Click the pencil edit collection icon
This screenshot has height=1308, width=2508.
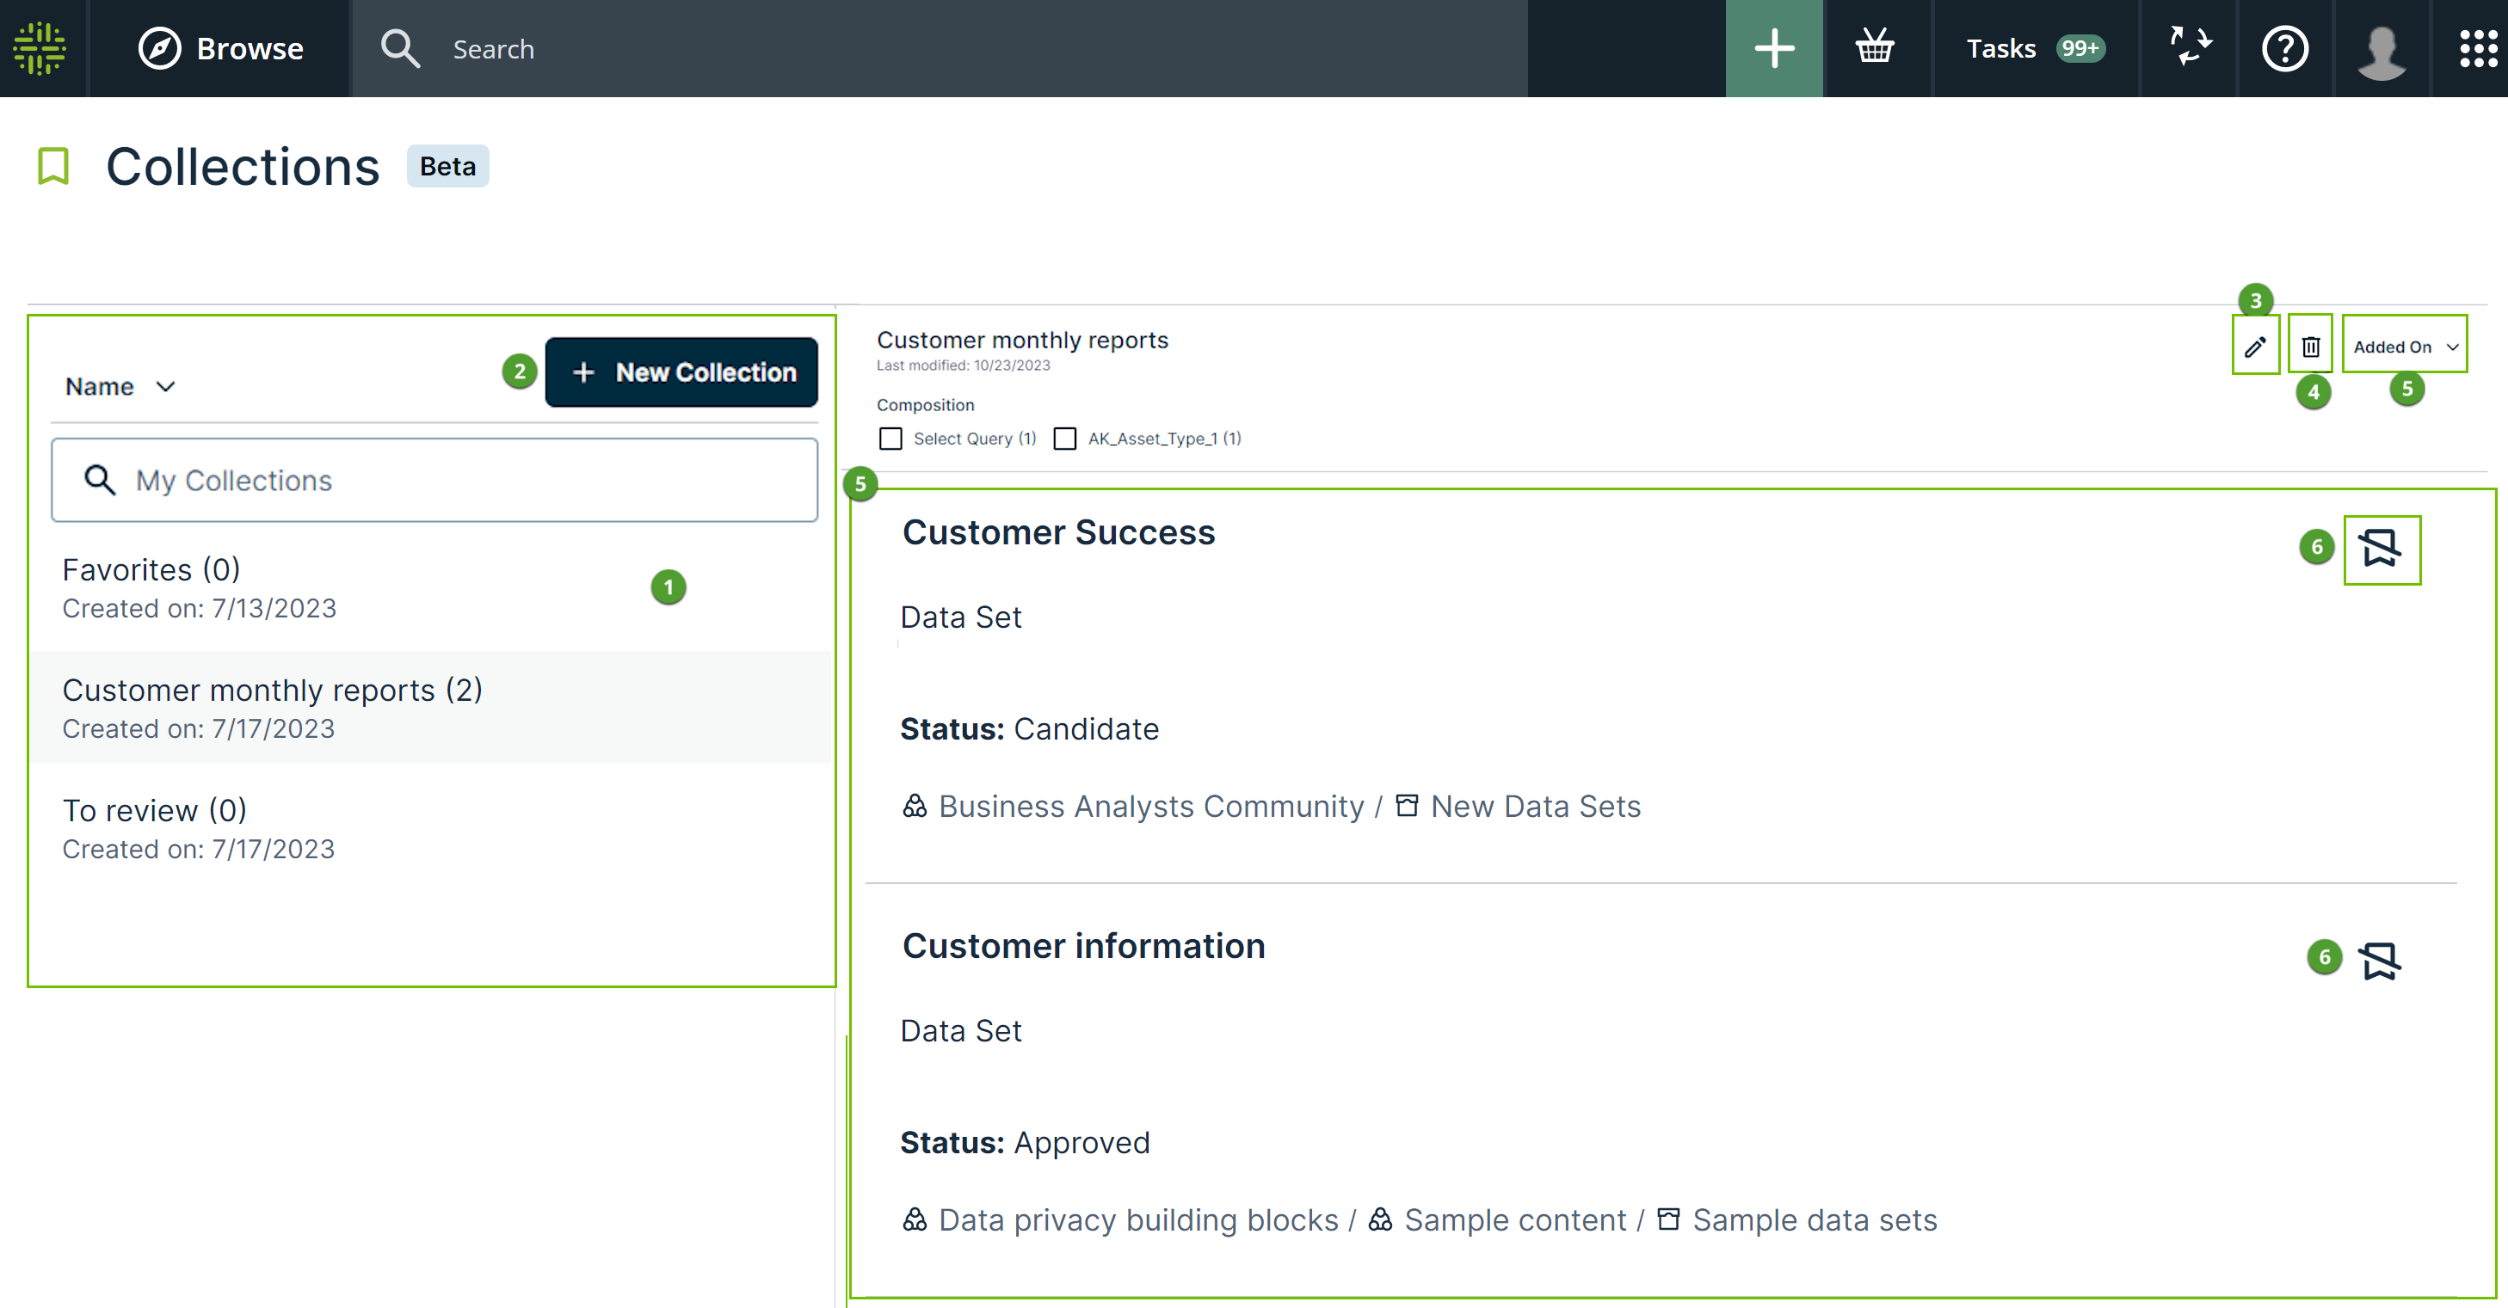coord(2255,347)
